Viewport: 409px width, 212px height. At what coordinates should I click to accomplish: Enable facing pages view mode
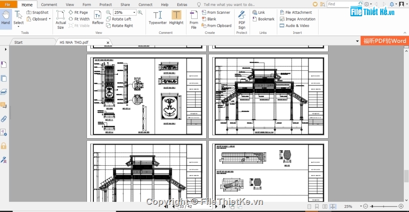coord(325,206)
